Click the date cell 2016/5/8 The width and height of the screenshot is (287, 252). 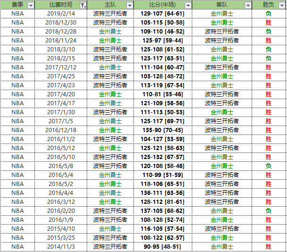pos(61,166)
